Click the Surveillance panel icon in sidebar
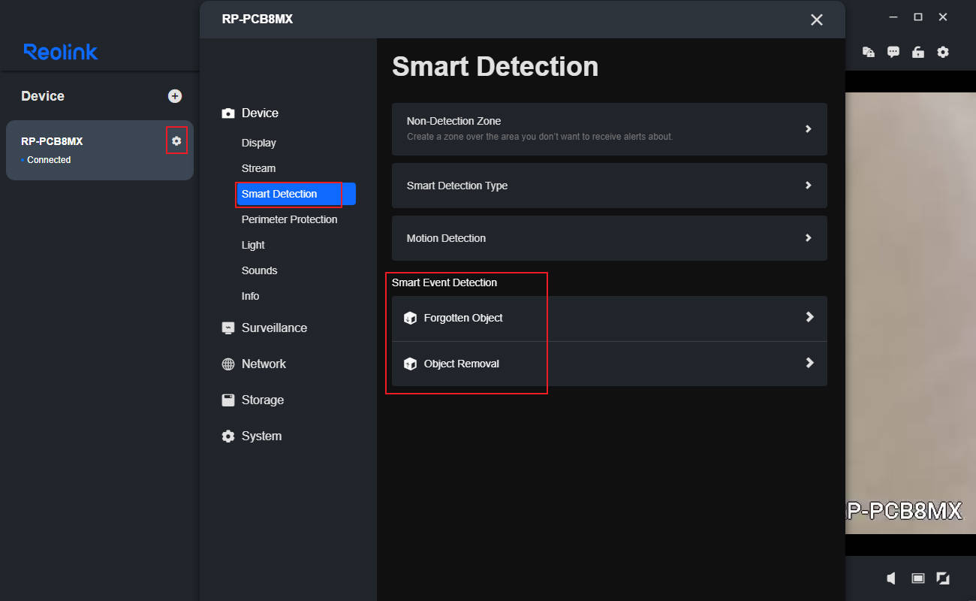Viewport: 976px width, 601px height. tap(227, 328)
